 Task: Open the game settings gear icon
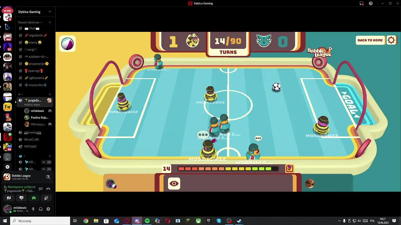coord(391,40)
